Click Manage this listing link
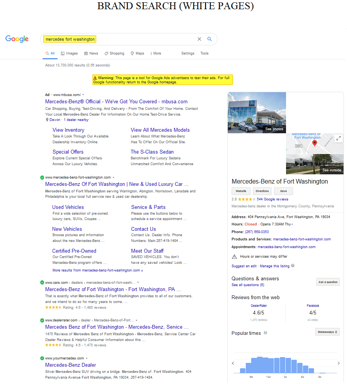 tap(275, 266)
